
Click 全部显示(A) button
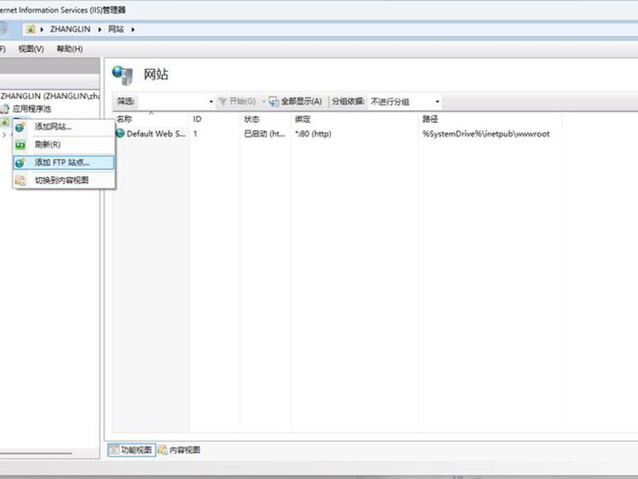[x=296, y=101]
